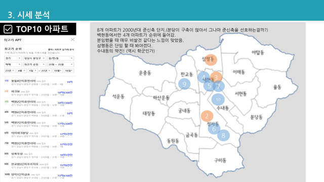Click the 3. 시세 분석 slide title
The image size is (324, 182).
29,15
